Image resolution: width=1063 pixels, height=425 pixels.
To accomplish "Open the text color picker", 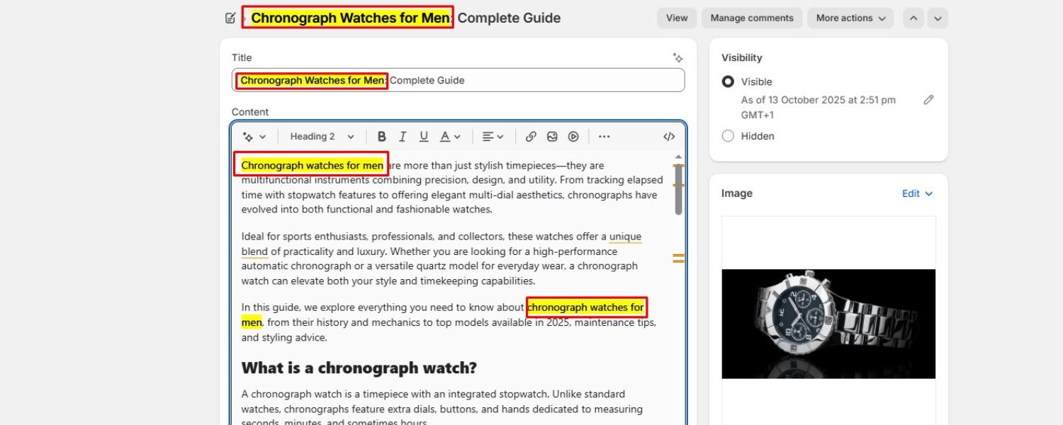I will tap(447, 136).
